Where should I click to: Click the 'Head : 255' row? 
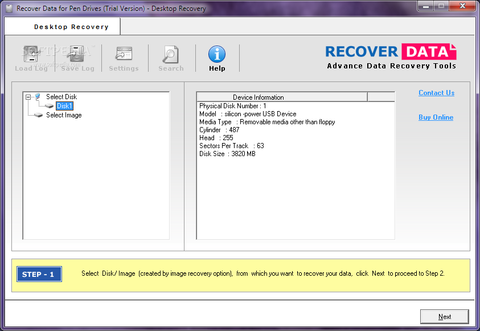click(x=216, y=138)
